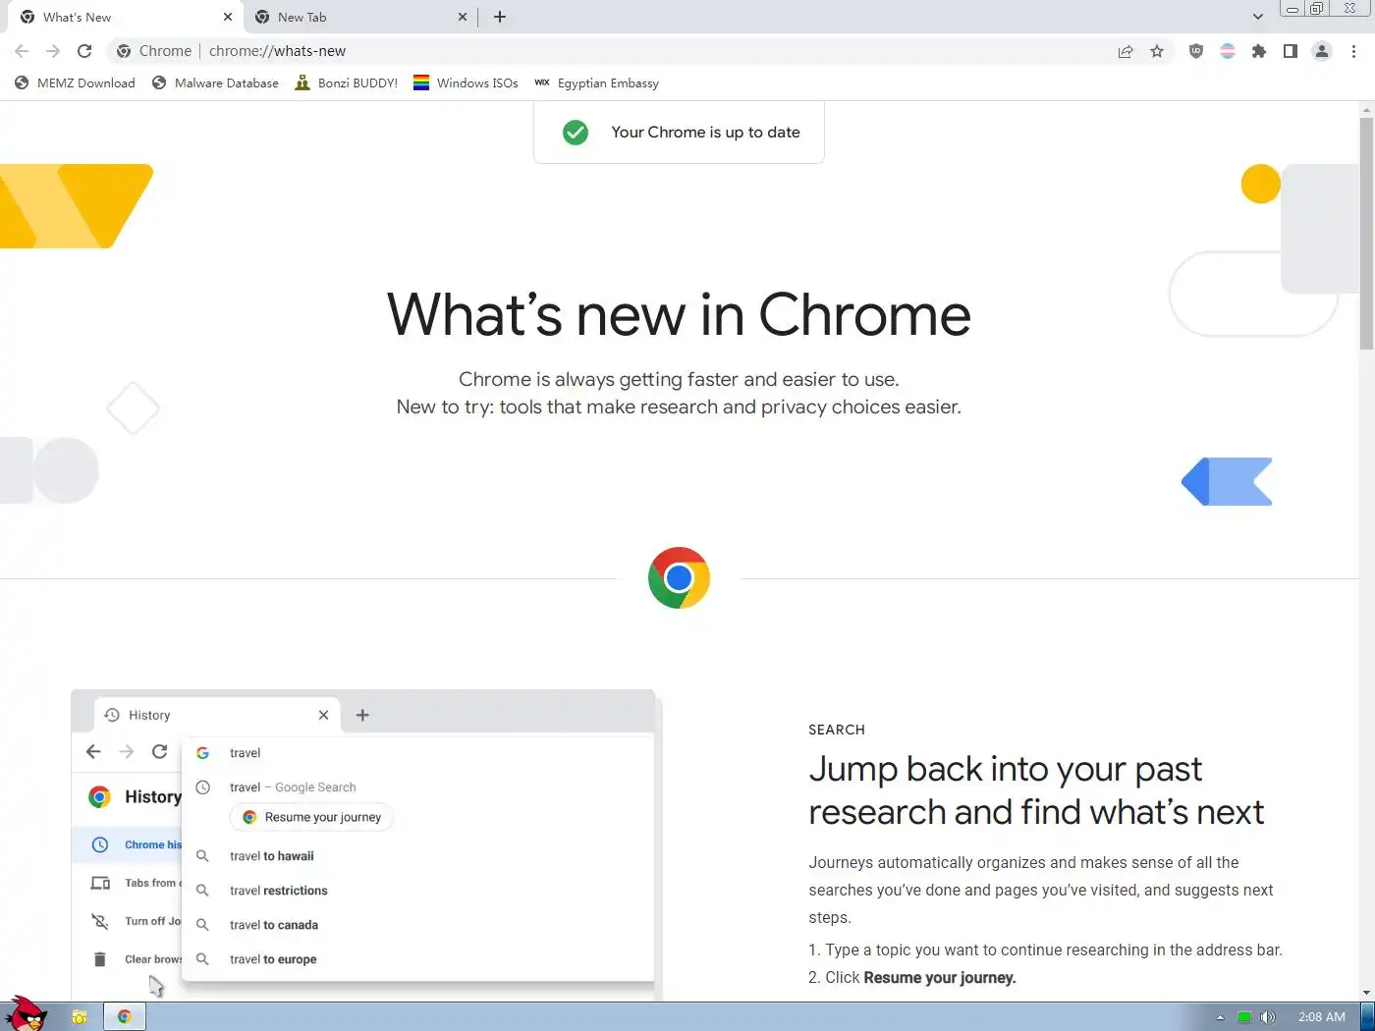Click the browser forward arrow
Viewport: 1375px width, 1031px height.
[x=53, y=51]
